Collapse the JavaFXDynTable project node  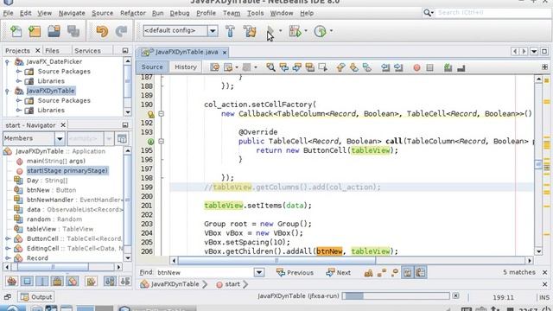tap(7, 91)
